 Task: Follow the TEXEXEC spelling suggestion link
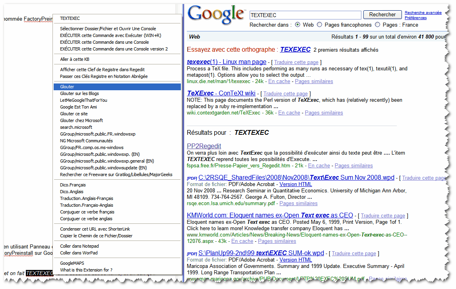(x=295, y=49)
